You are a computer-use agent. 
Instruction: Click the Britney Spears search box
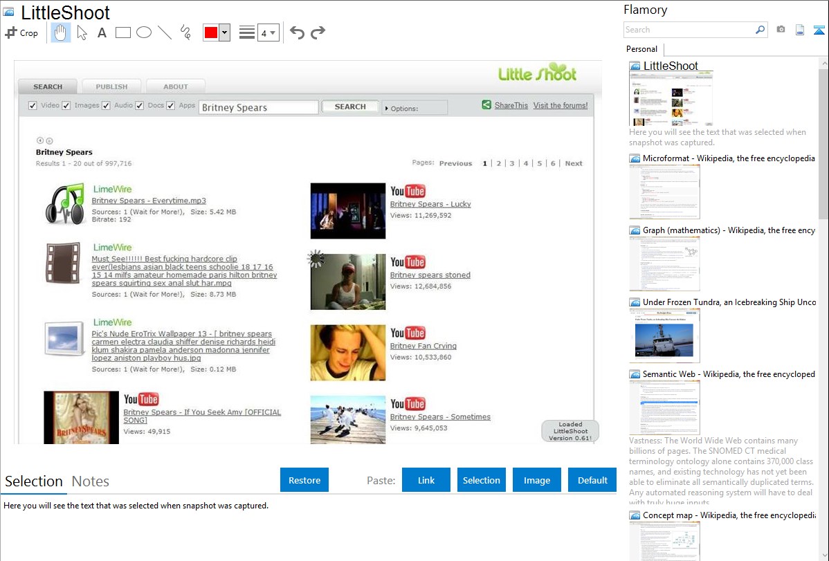(x=259, y=107)
